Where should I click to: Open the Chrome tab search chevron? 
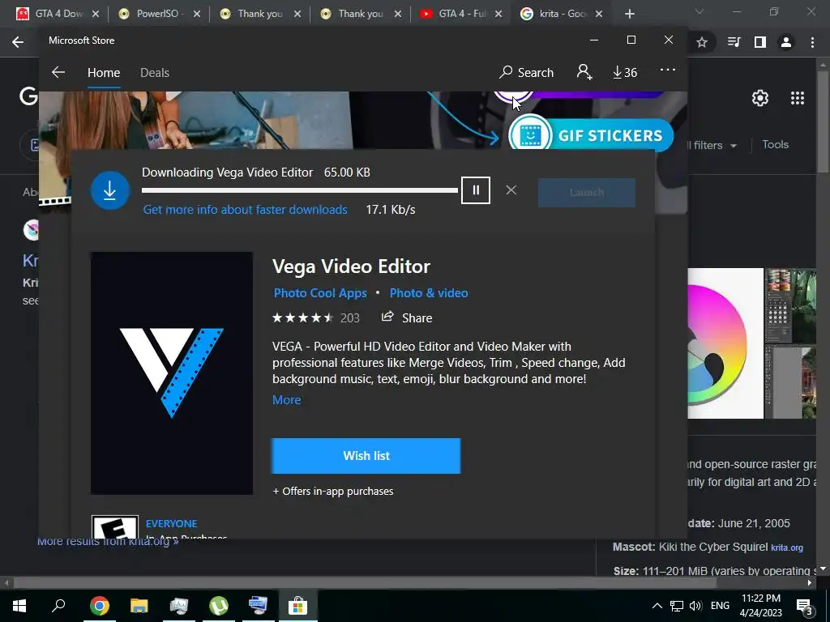point(700,11)
